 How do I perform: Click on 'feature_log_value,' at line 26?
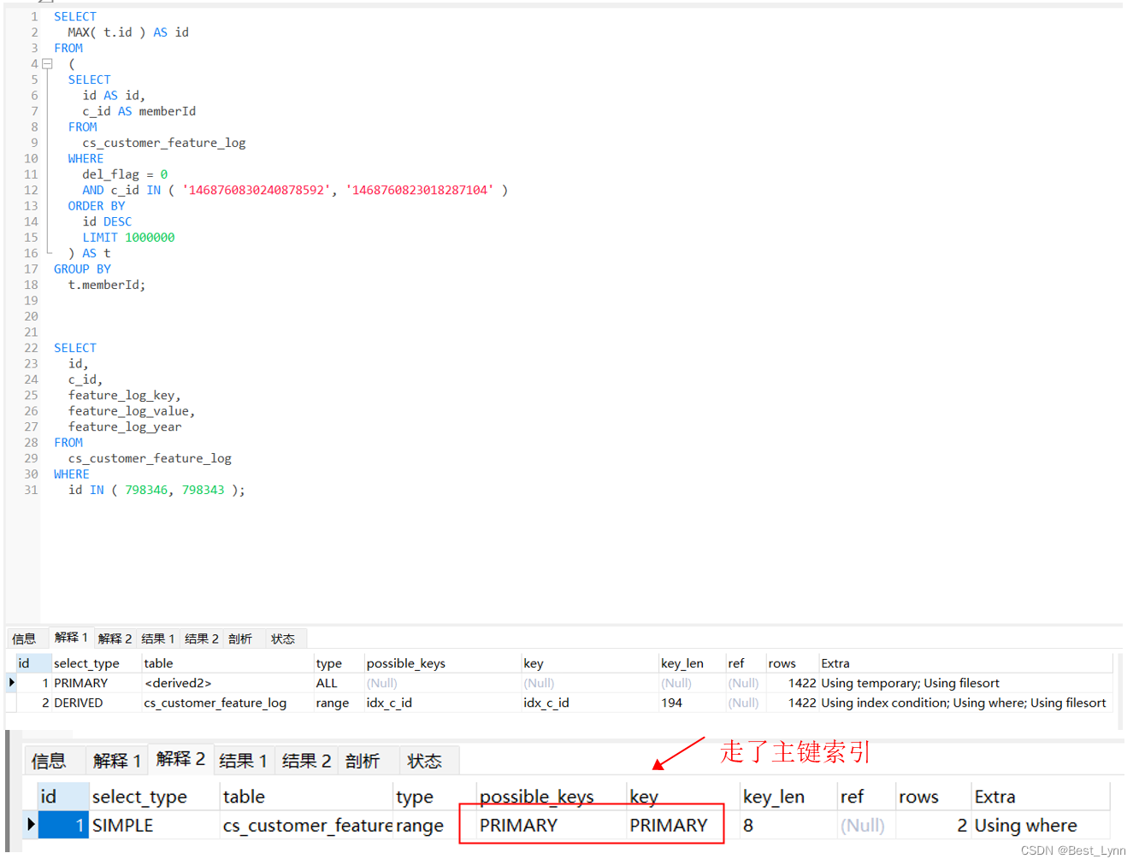coord(132,411)
